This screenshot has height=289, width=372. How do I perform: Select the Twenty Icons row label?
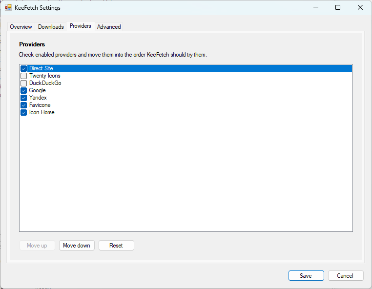(x=44, y=76)
